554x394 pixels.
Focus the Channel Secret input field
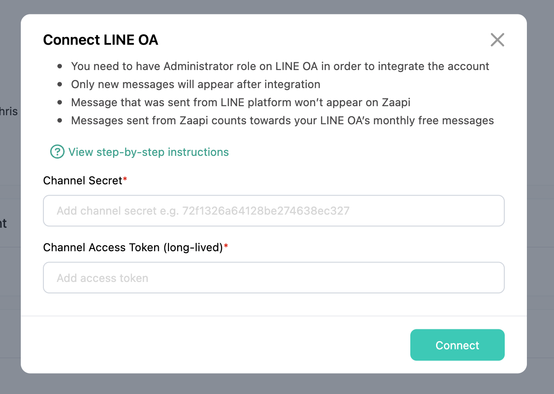point(274,211)
